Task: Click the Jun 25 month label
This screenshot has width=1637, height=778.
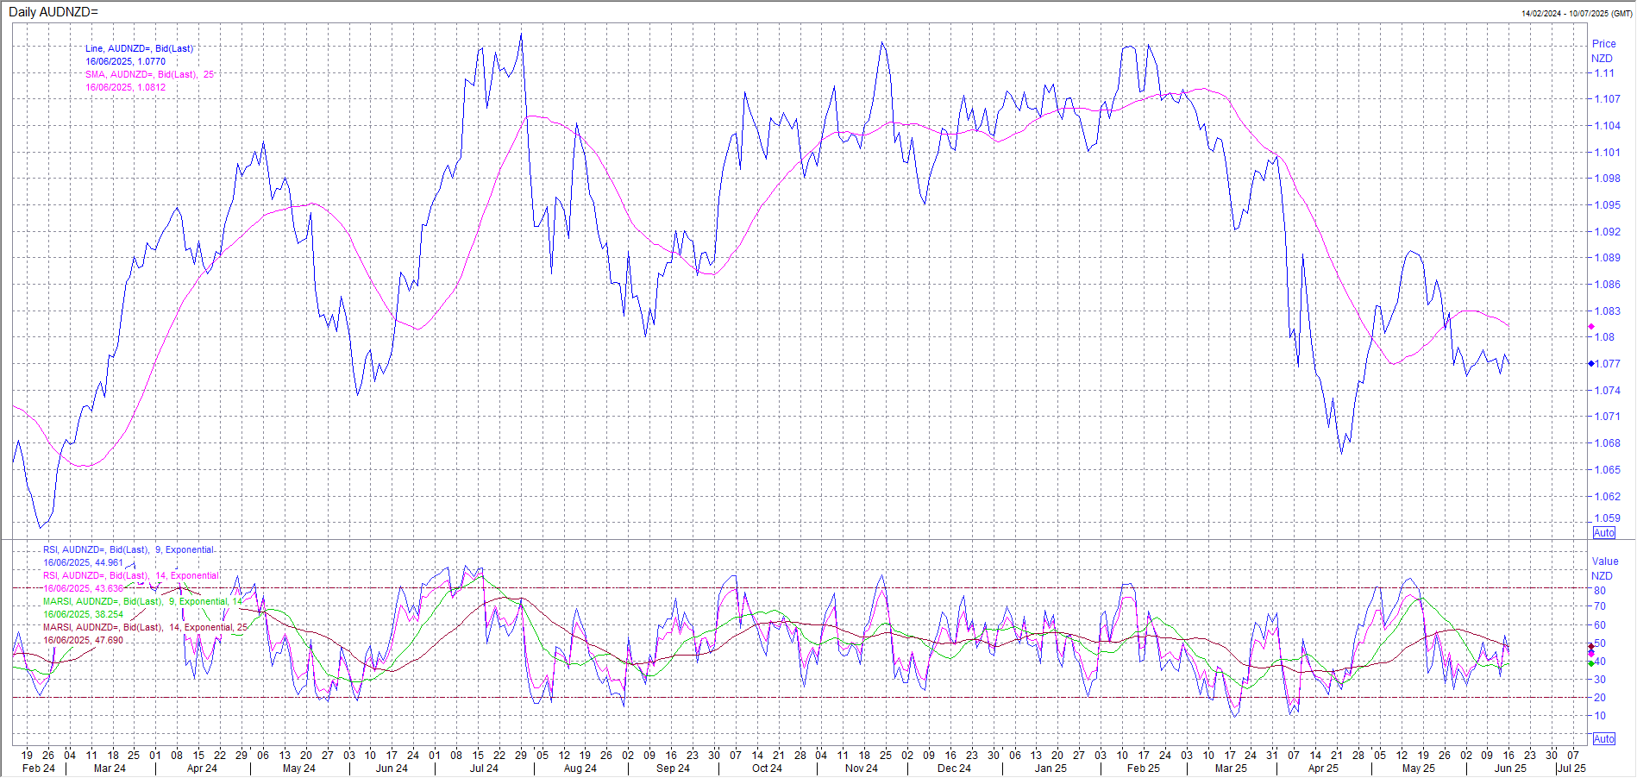Action: (x=1510, y=768)
